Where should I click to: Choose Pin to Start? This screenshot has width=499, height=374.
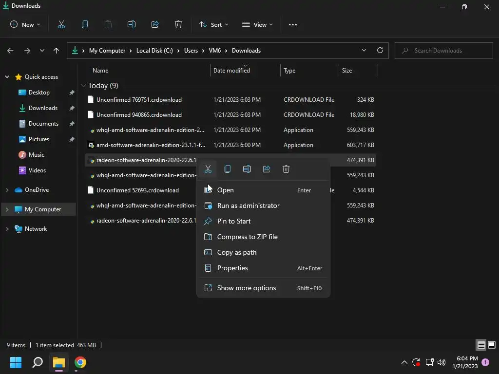click(x=263, y=221)
